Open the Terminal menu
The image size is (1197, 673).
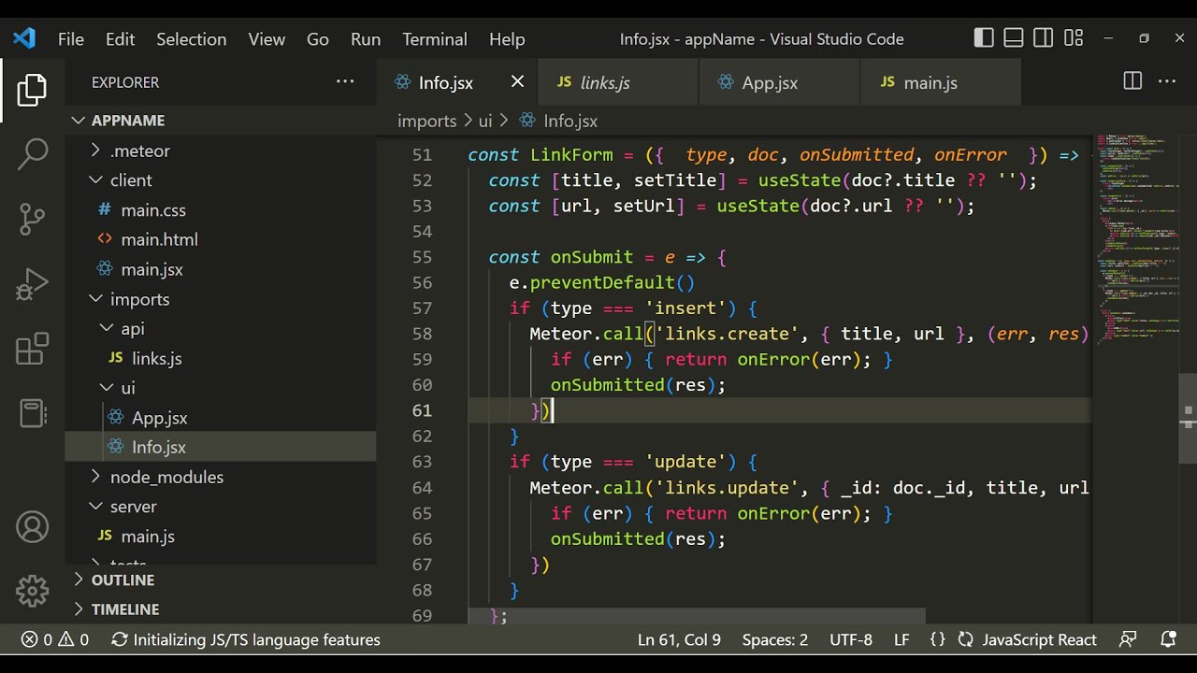point(434,39)
